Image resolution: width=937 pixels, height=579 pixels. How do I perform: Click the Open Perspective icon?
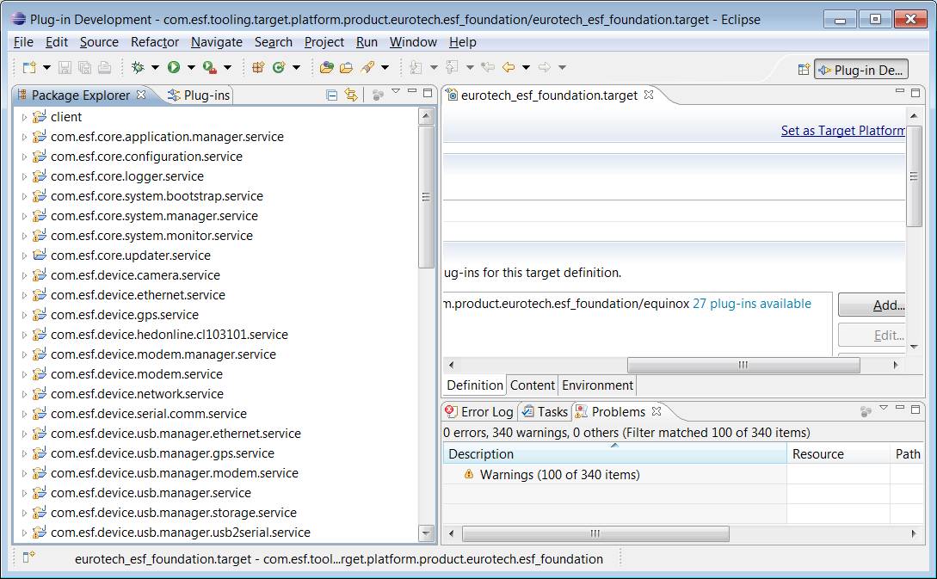click(x=804, y=71)
